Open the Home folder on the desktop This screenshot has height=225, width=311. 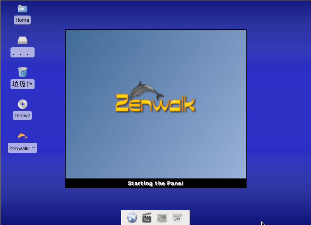22,9
